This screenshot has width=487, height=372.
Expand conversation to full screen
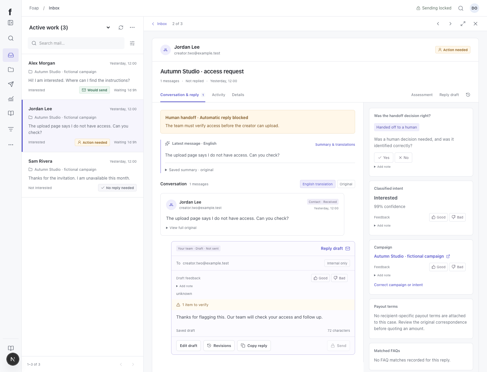[x=463, y=24]
